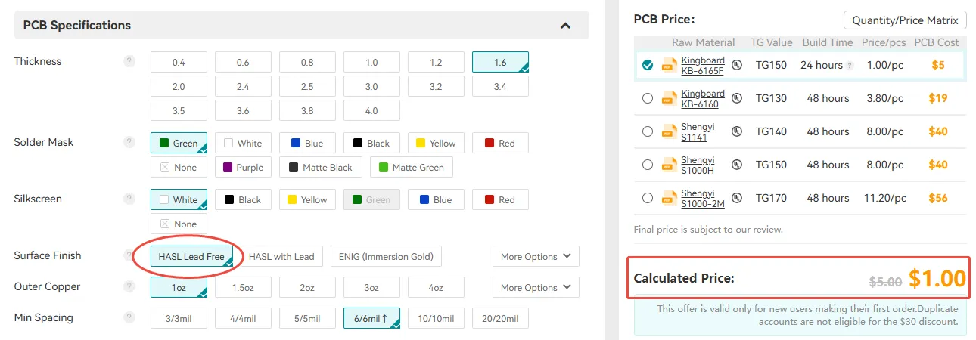Select the Kingboard KB-6160 radio button
Viewport: 976px width, 340px height.
tap(647, 98)
